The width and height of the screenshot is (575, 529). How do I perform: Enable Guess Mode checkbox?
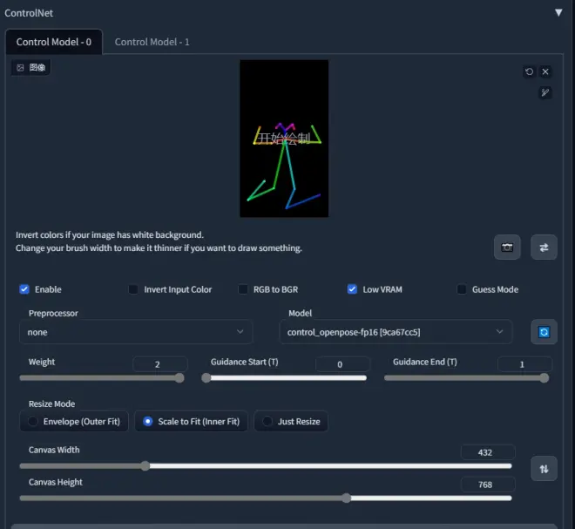click(462, 289)
